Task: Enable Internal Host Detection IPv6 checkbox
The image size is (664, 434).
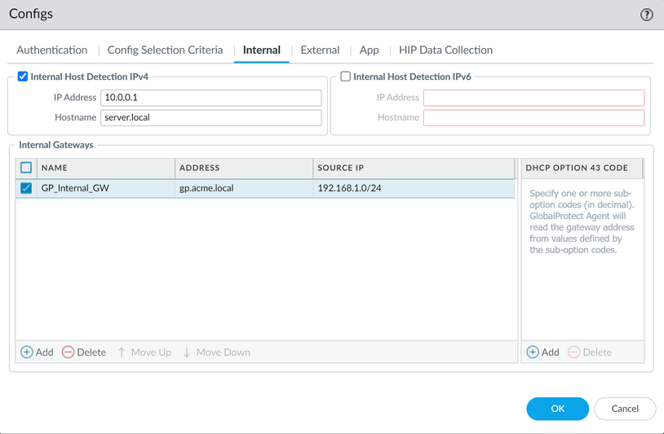Action: click(346, 77)
